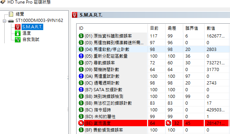Click the green 溫度 thermometer icon
This screenshot has width=230, height=134.
click(x=18, y=33)
